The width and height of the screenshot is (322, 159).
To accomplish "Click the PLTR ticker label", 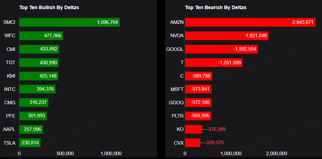I will [178, 115].
